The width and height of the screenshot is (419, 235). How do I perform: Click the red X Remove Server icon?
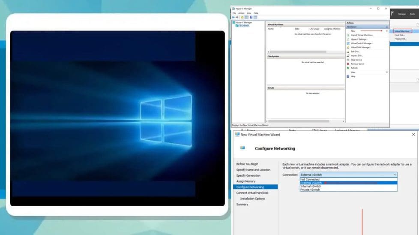[348, 64]
